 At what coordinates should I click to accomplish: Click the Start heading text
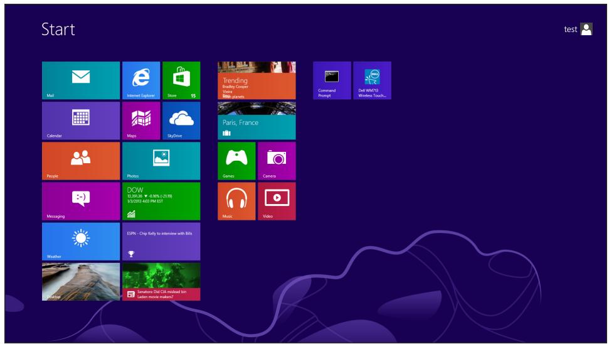point(58,30)
